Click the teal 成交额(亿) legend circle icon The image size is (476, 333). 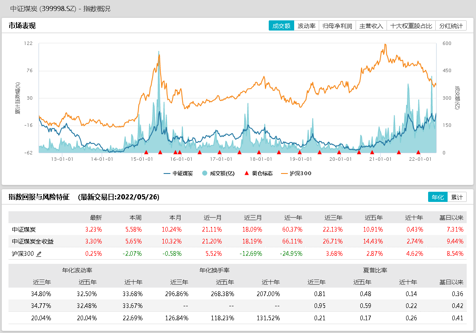[x=205, y=173]
